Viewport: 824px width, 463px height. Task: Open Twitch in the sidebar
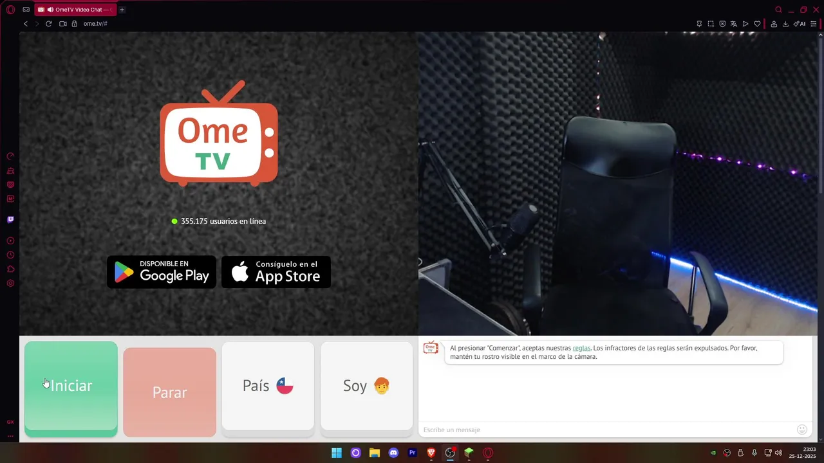click(10, 219)
